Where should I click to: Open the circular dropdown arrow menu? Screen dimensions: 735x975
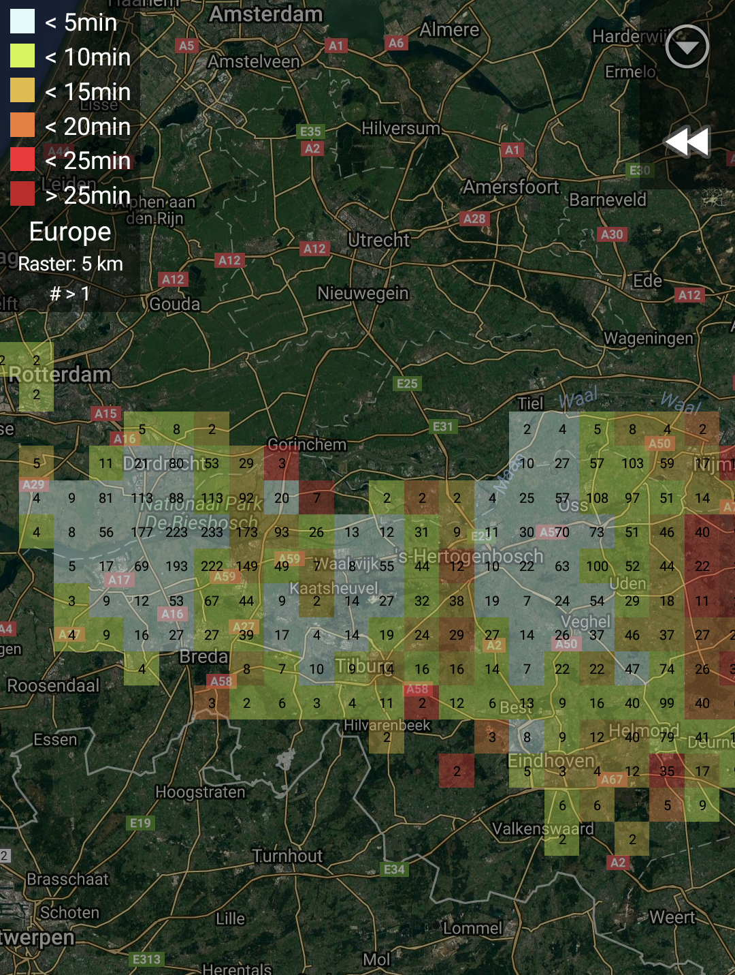(687, 46)
